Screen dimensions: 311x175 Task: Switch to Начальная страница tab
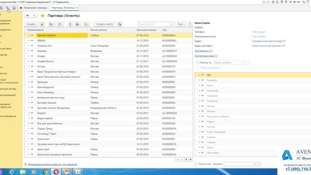pos(34,8)
